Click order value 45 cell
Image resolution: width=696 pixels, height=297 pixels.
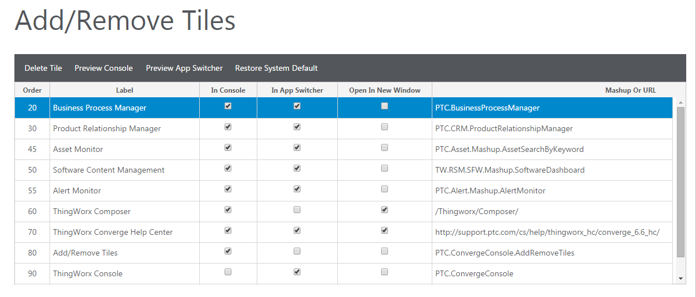[32, 149]
